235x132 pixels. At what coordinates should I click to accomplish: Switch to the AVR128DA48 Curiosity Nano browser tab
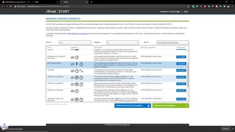(x=15, y=2)
